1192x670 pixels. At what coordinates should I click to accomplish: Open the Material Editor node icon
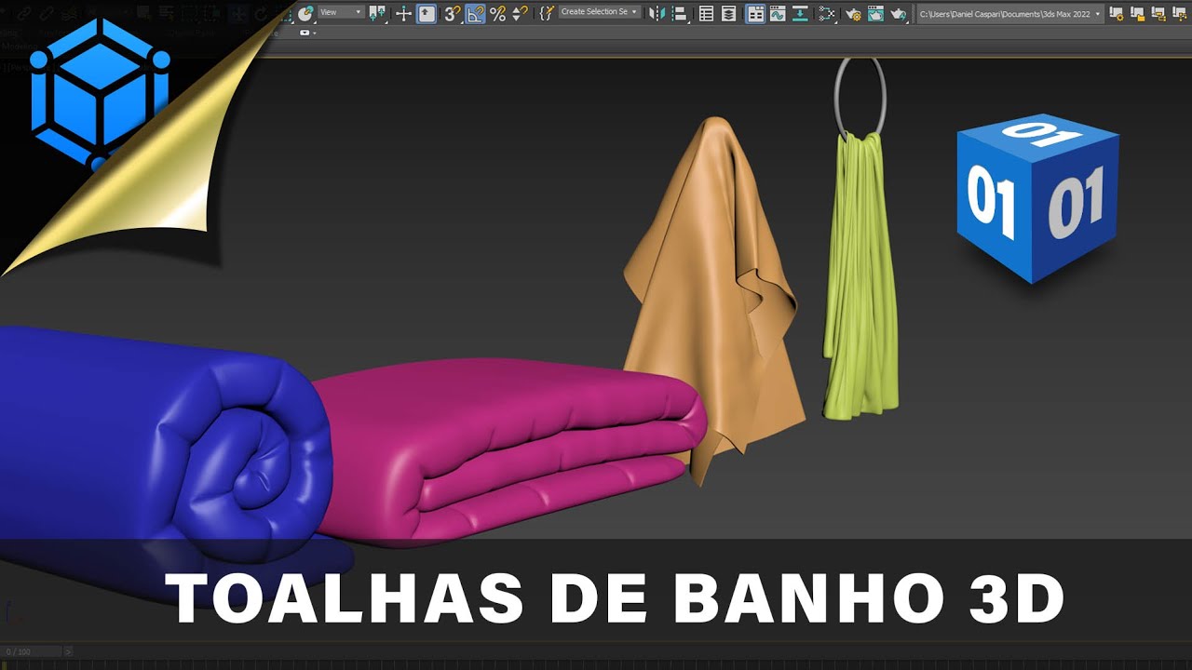(826, 13)
